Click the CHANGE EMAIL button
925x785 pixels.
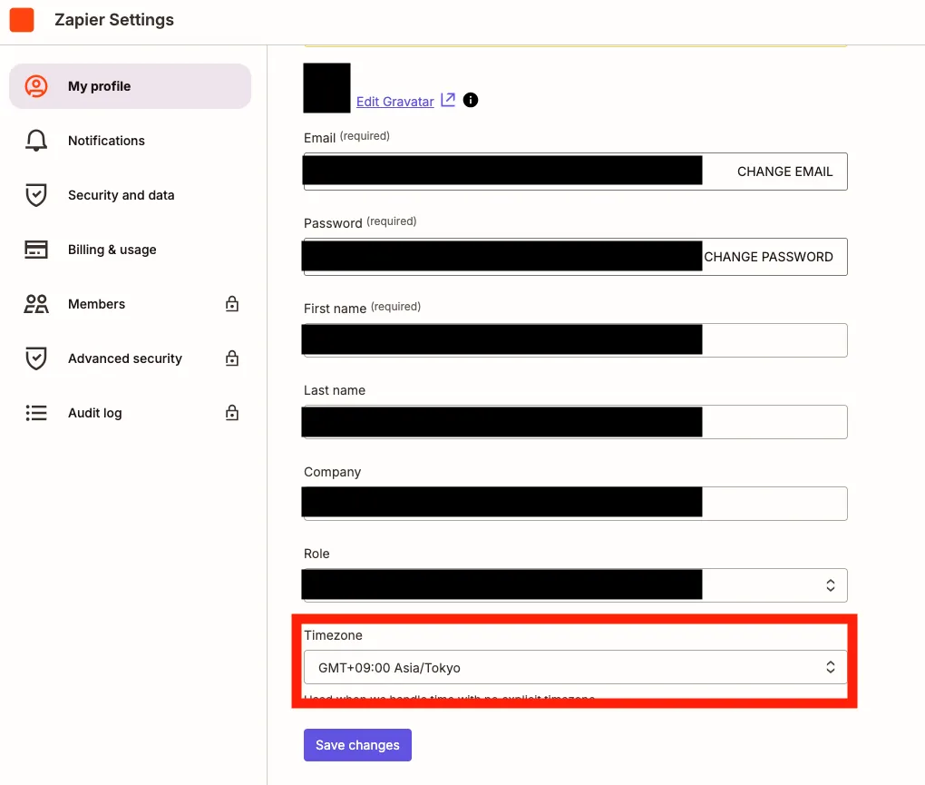click(784, 172)
